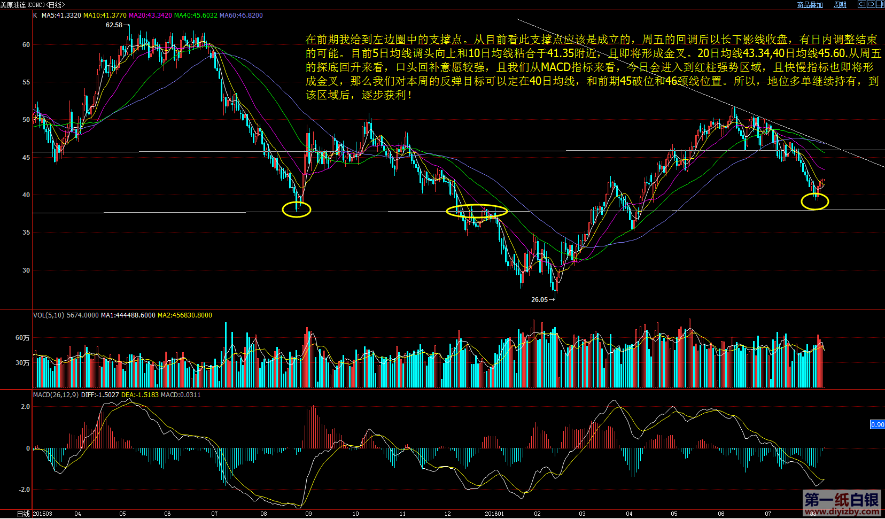Open the 周期 period menu
This screenshot has height=519, width=885.
tap(840, 5)
